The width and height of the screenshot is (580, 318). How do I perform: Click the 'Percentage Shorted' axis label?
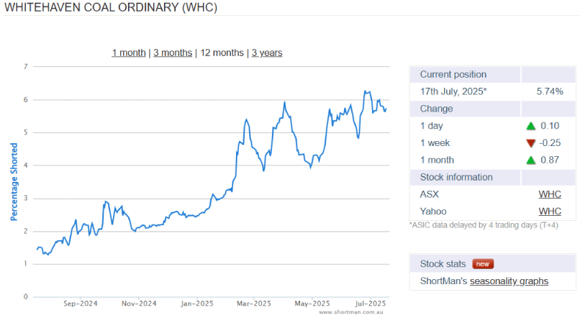pyautogui.click(x=14, y=183)
